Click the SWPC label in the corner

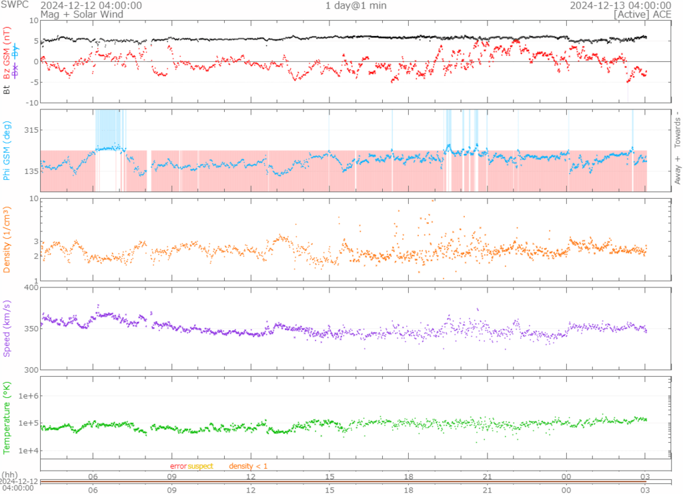[x=13, y=5]
